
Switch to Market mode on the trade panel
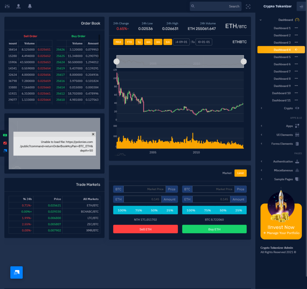(x=227, y=173)
